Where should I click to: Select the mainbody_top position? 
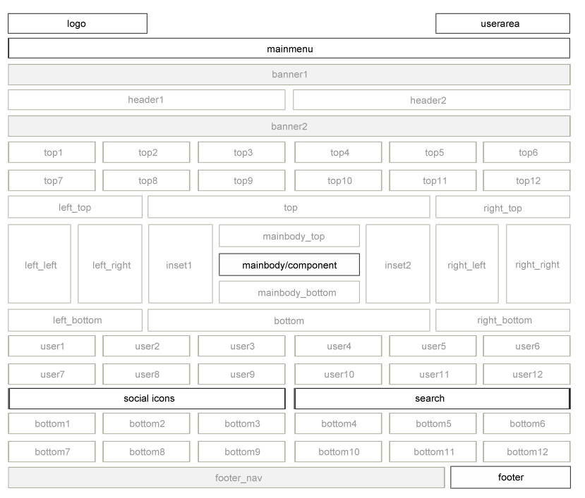[x=289, y=235]
